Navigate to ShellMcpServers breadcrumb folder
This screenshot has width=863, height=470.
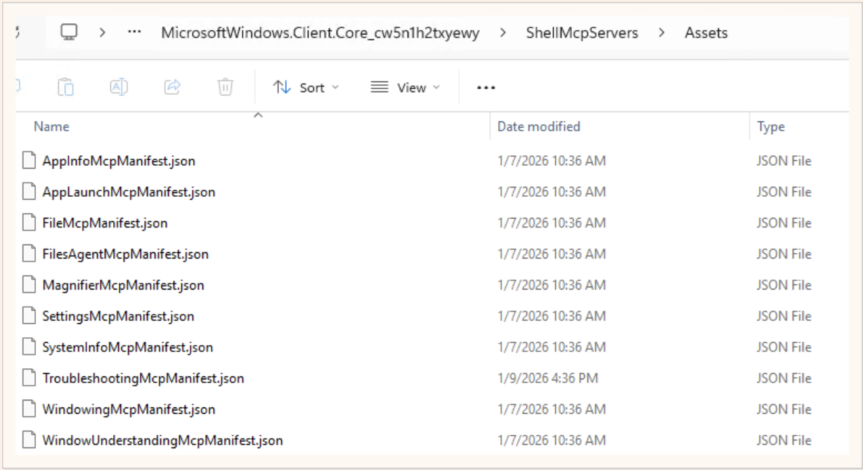581,33
